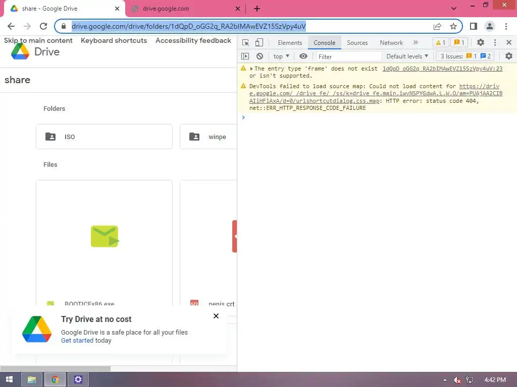The width and height of the screenshot is (517, 387).
Task: Switch to the Network tab
Action: (x=391, y=43)
